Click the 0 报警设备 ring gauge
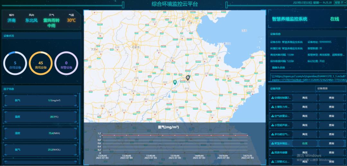347x166 pixels. 66,63
